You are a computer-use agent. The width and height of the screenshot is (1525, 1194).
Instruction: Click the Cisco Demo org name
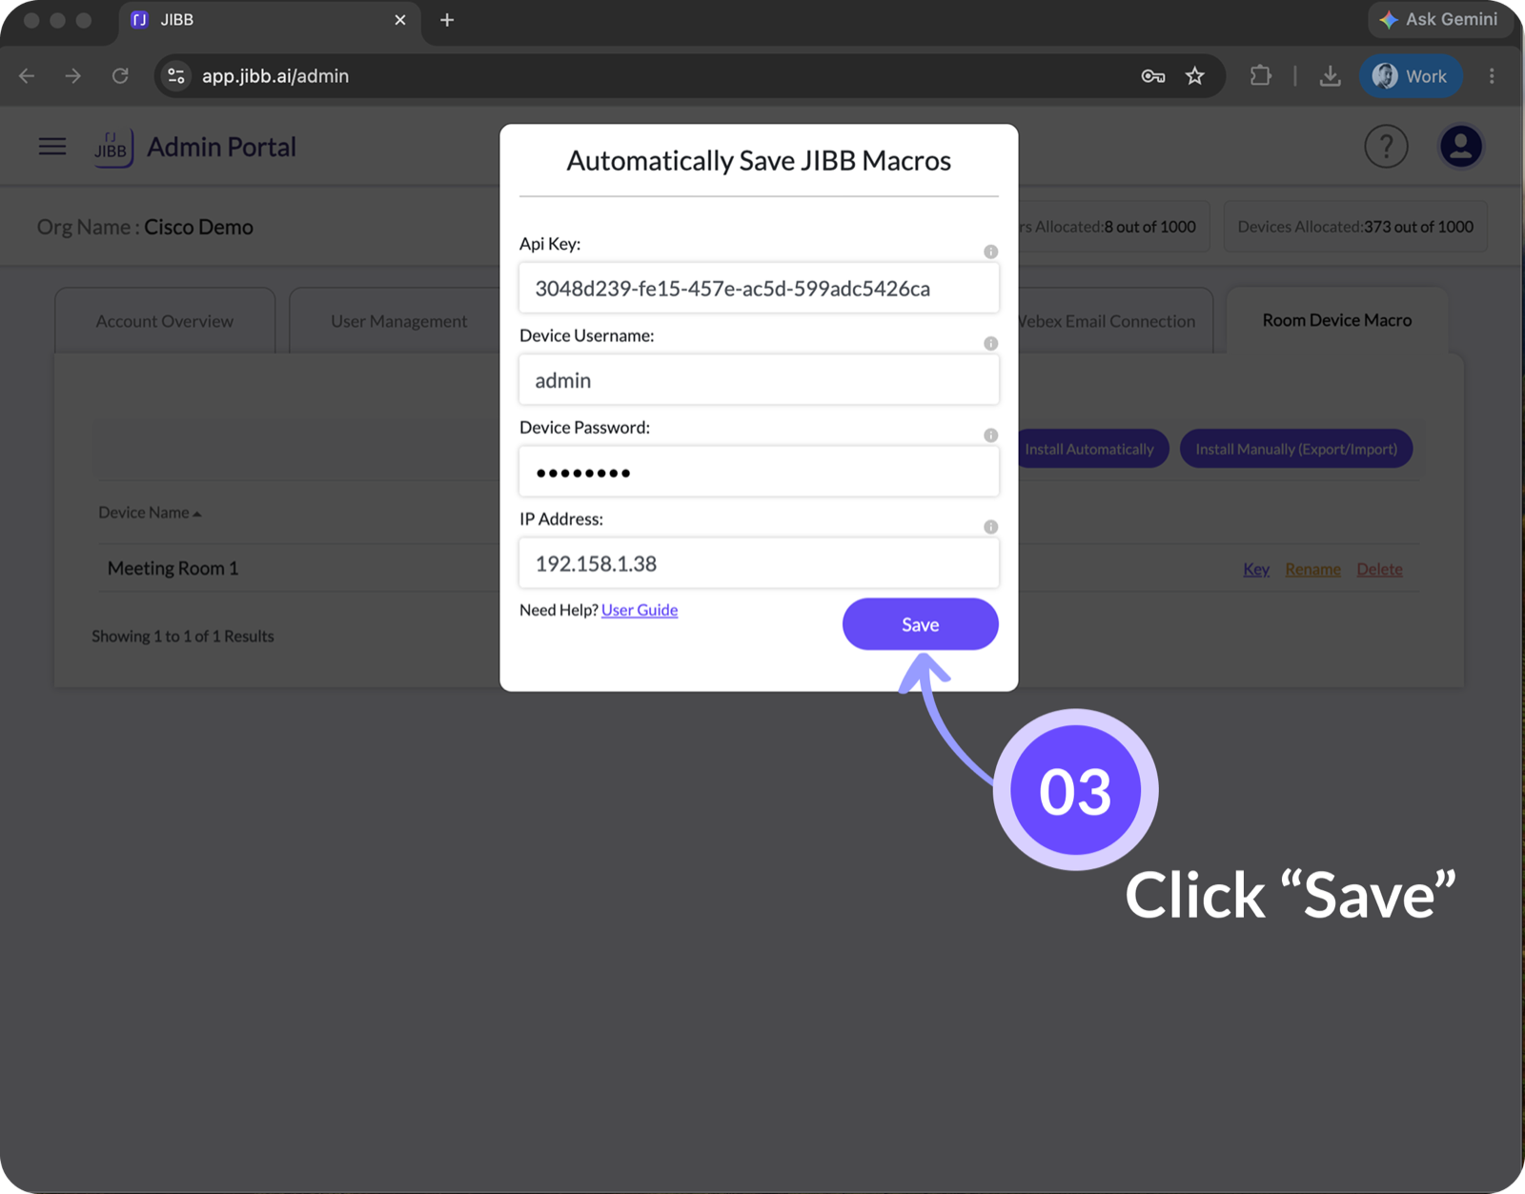[x=198, y=227]
